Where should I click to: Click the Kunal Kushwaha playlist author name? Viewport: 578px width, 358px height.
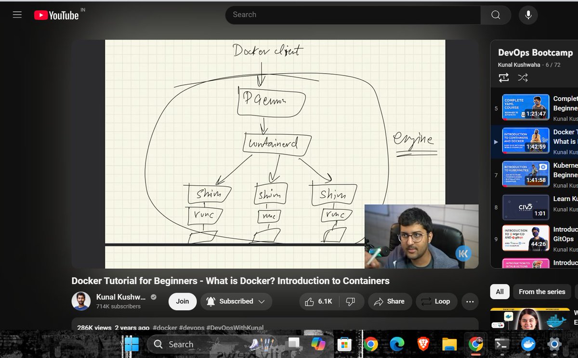519,65
